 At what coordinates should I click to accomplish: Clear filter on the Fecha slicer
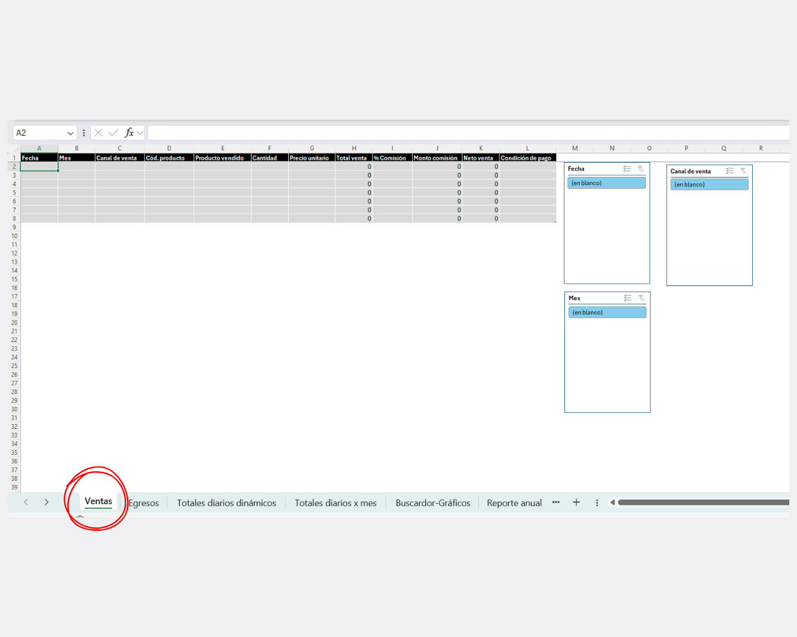coord(641,169)
